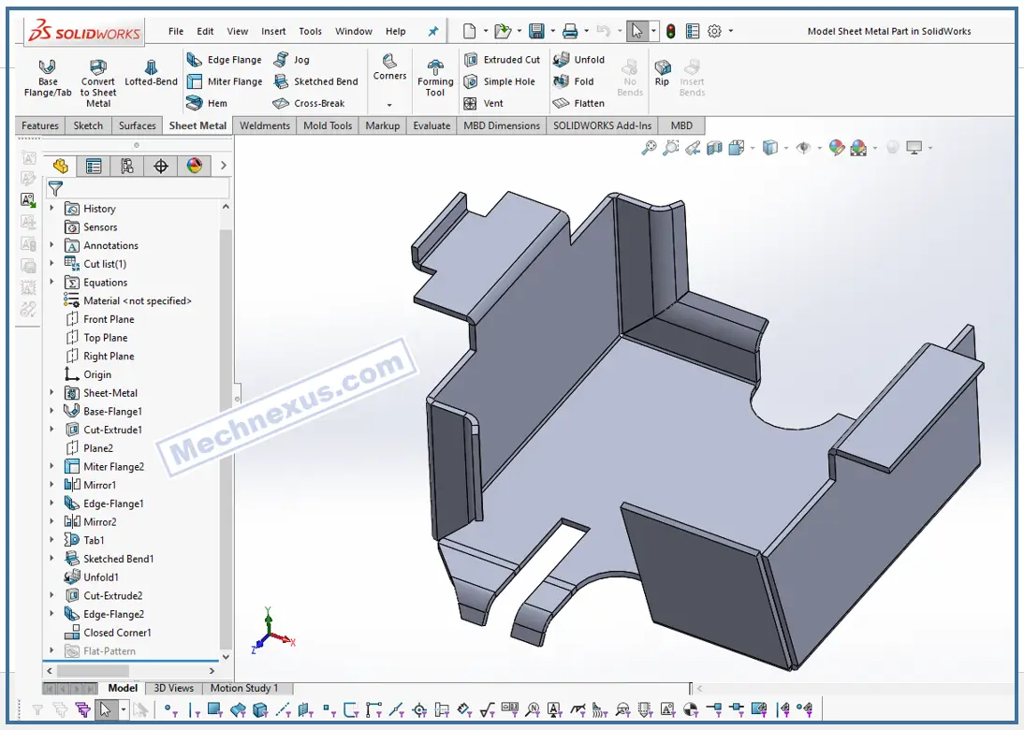Click the Corners button
Viewport: 1024px width, 730px height.
pos(389,69)
